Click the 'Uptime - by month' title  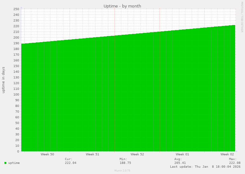point(122,6)
